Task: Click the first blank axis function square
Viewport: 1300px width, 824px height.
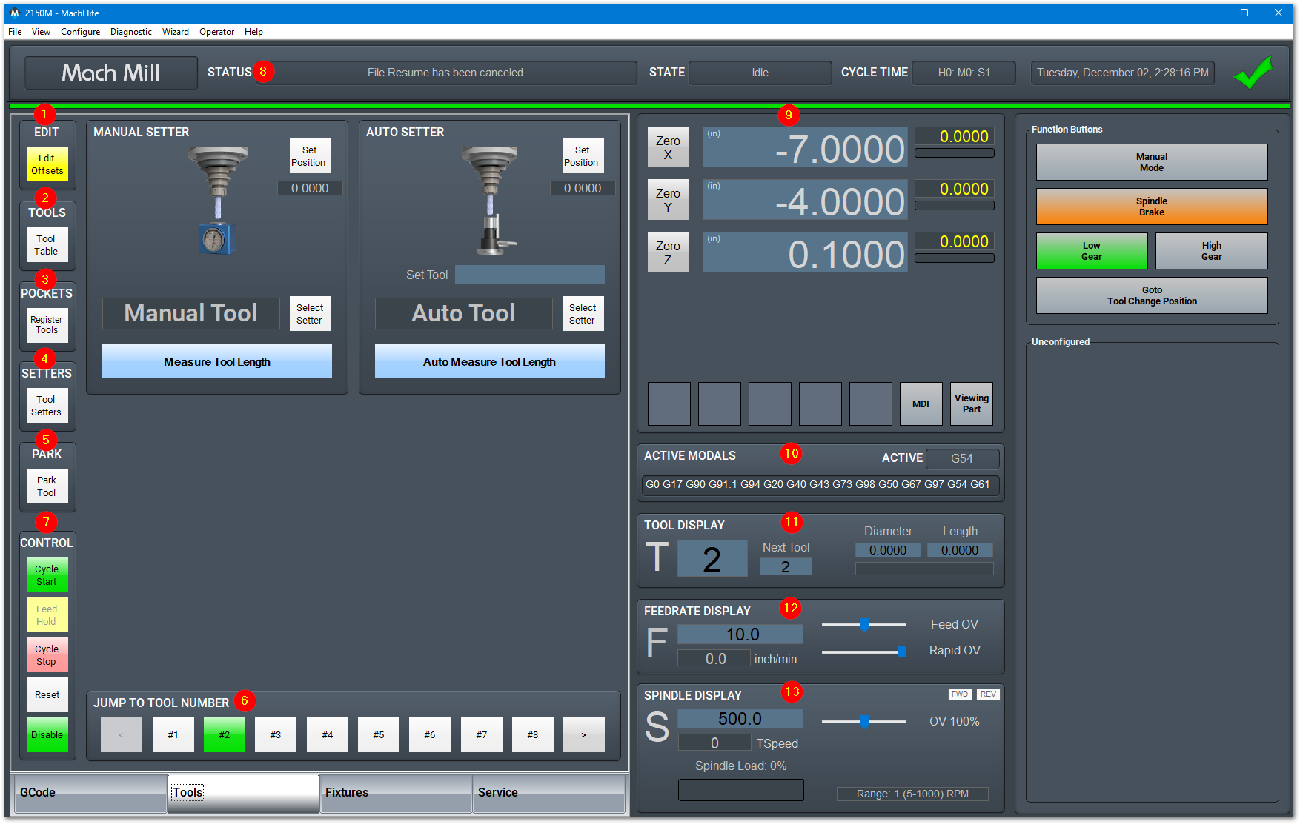Action: pyautogui.click(x=669, y=403)
